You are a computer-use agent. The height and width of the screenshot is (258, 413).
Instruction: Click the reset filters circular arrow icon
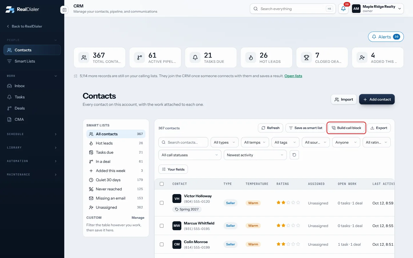(x=294, y=155)
